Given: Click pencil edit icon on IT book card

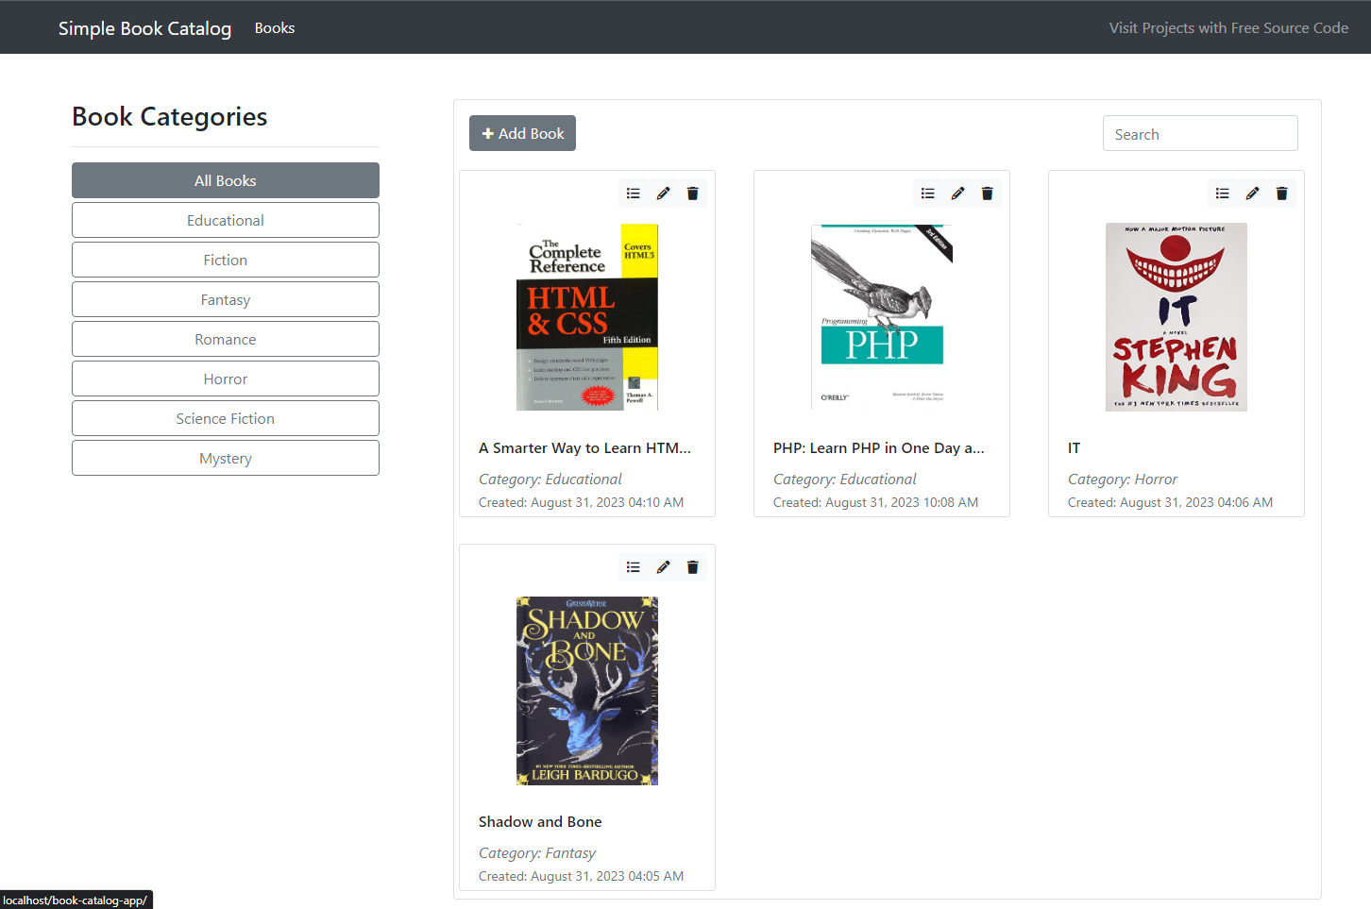Looking at the screenshot, I should tap(1252, 194).
